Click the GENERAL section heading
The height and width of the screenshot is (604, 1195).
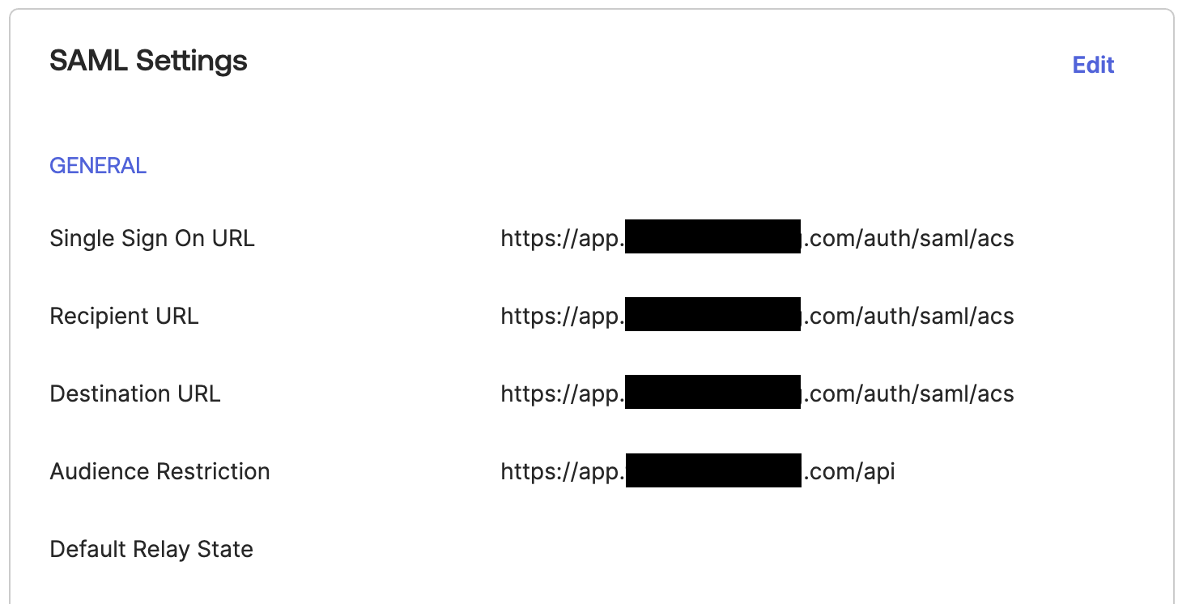pos(98,166)
